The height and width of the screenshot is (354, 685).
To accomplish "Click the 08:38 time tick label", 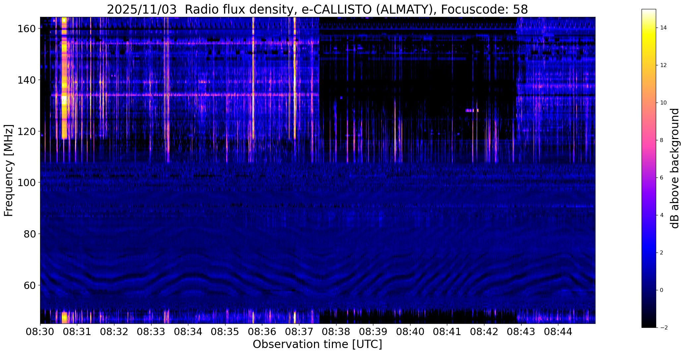I will click(336, 331).
